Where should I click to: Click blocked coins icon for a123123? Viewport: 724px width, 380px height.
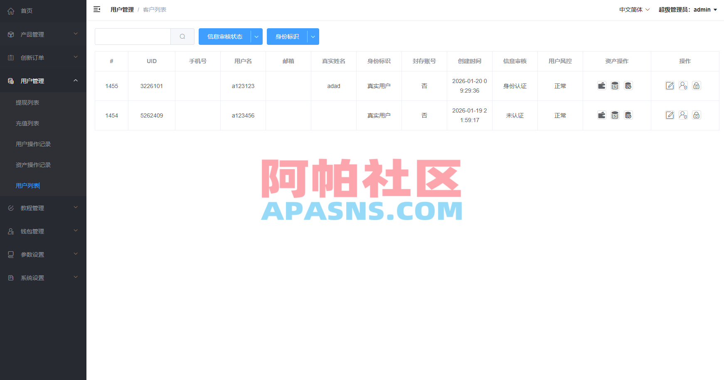pyautogui.click(x=628, y=86)
